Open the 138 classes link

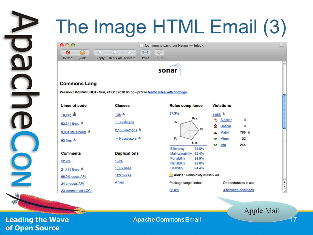(x=118, y=115)
